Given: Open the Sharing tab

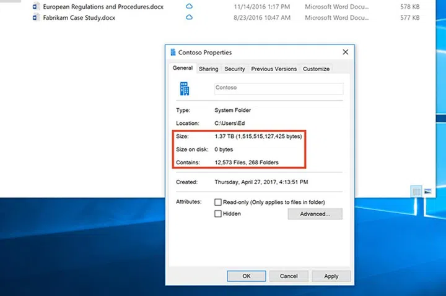Looking at the screenshot, I should 208,69.
